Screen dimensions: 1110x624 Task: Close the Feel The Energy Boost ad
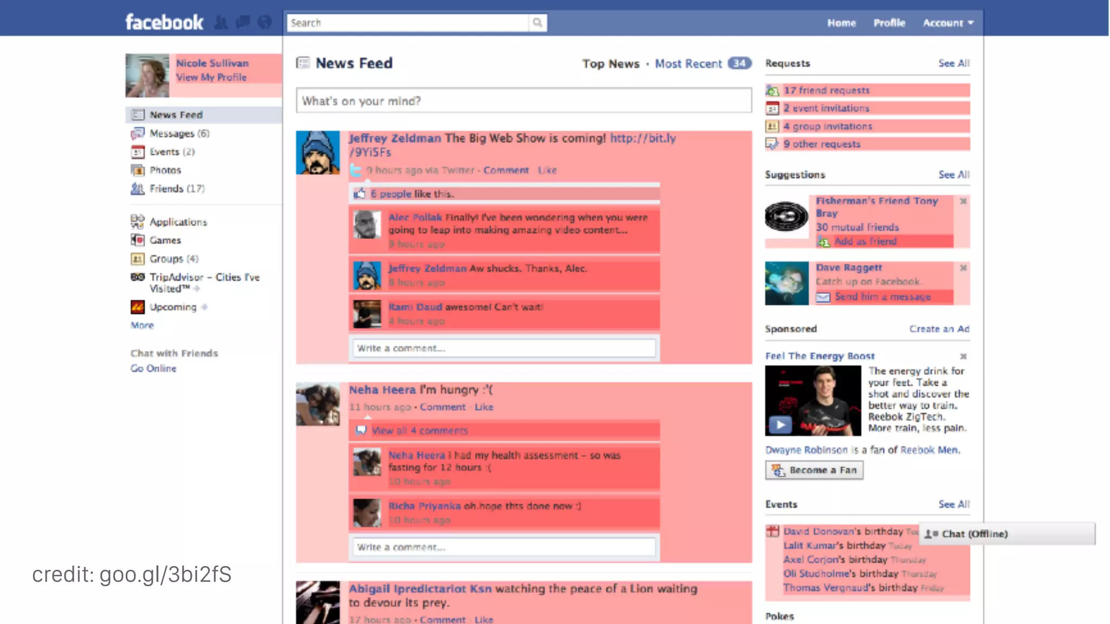click(963, 356)
